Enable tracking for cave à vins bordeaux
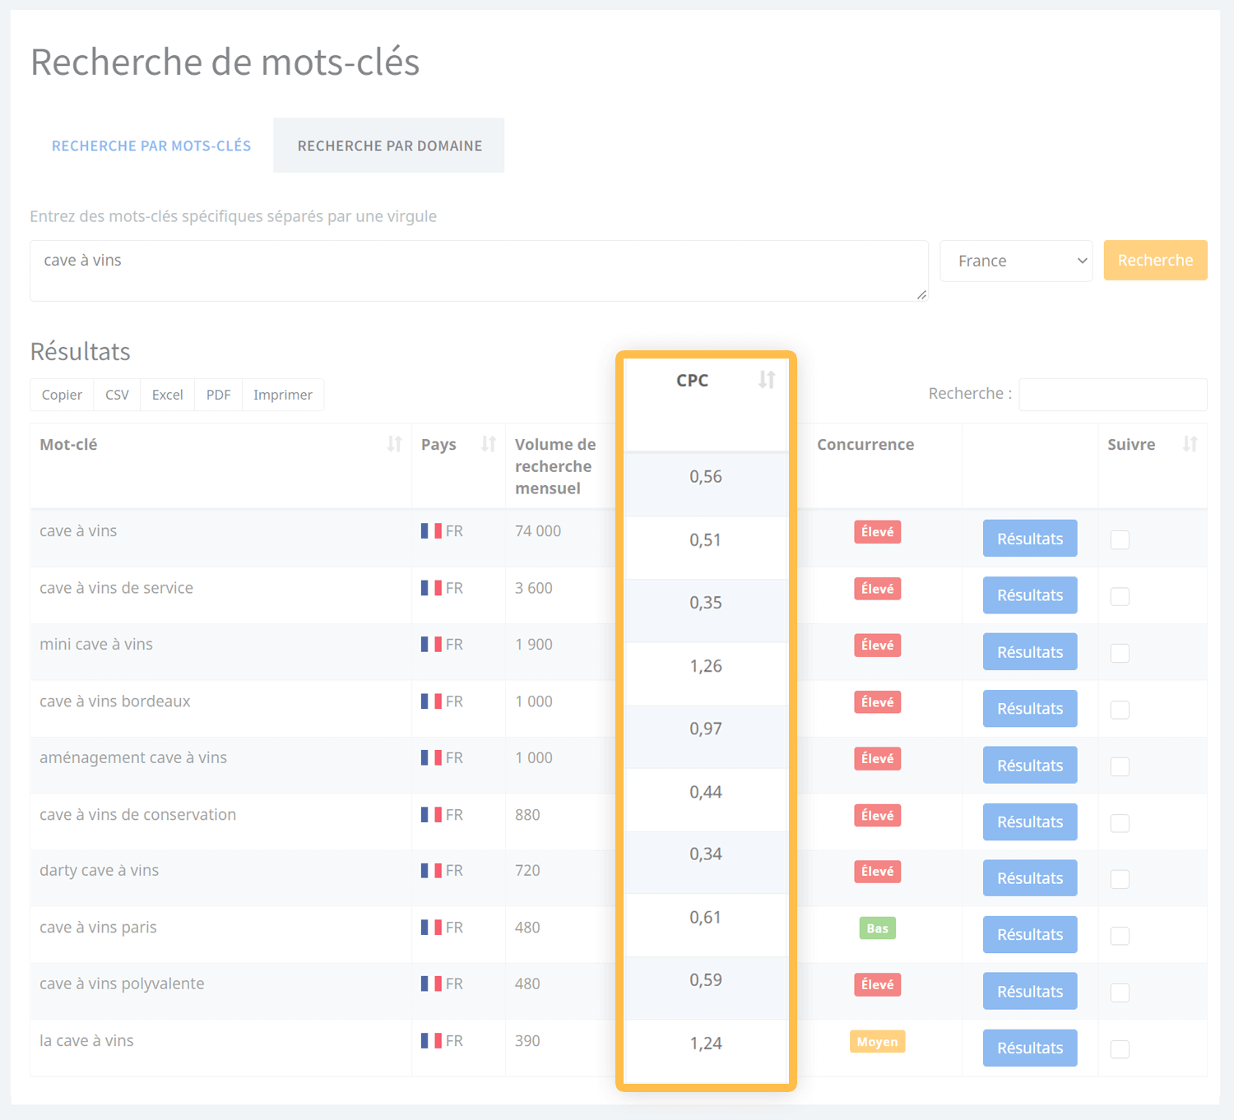 1120,710
